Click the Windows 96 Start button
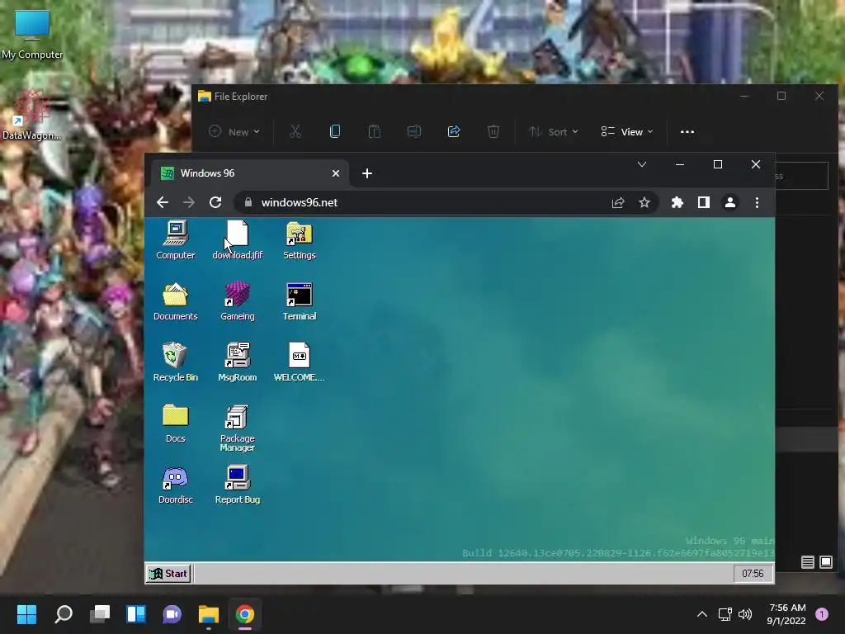Image resolution: width=845 pixels, height=634 pixels. click(168, 574)
